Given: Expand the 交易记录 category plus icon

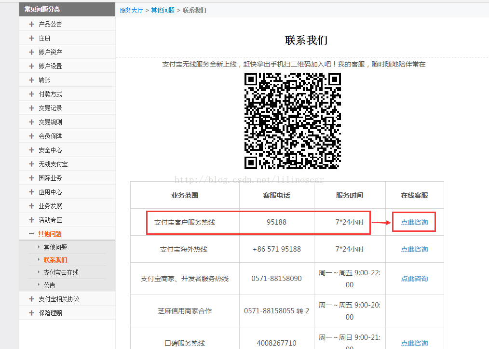Looking at the screenshot, I should point(31,108).
